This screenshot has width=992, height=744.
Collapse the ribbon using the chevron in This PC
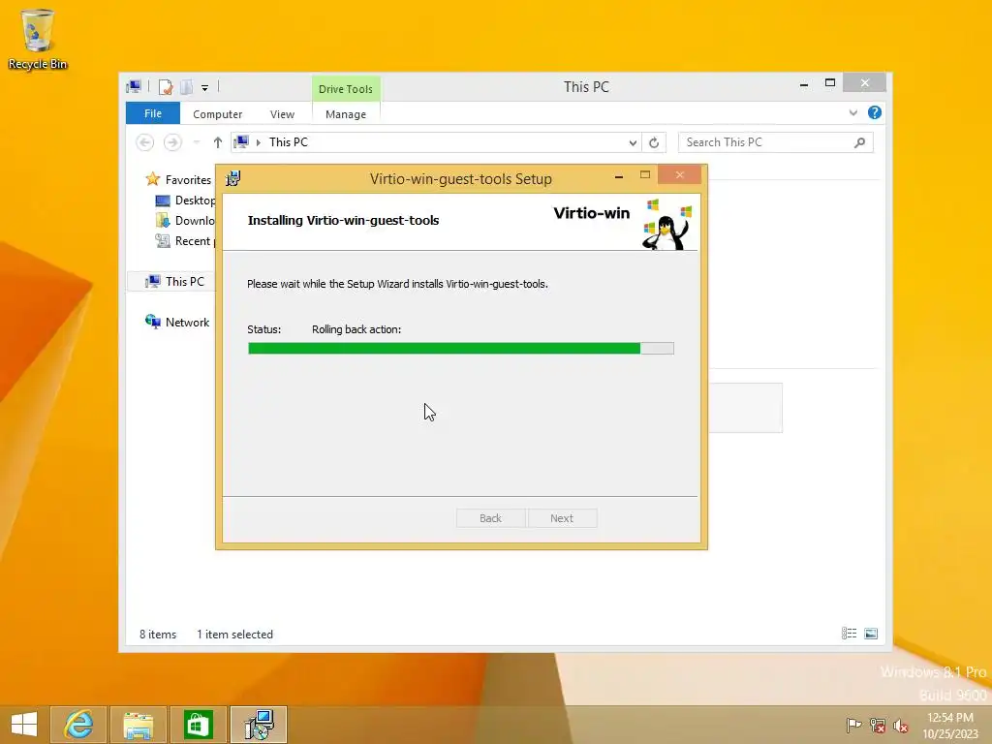[852, 112]
